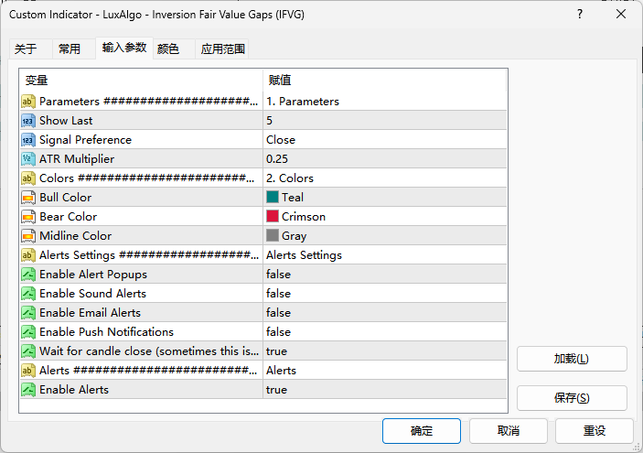Click the bool icon beside Enable Alerts
The height and width of the screenshot is (453, 643).
point(27,390)
